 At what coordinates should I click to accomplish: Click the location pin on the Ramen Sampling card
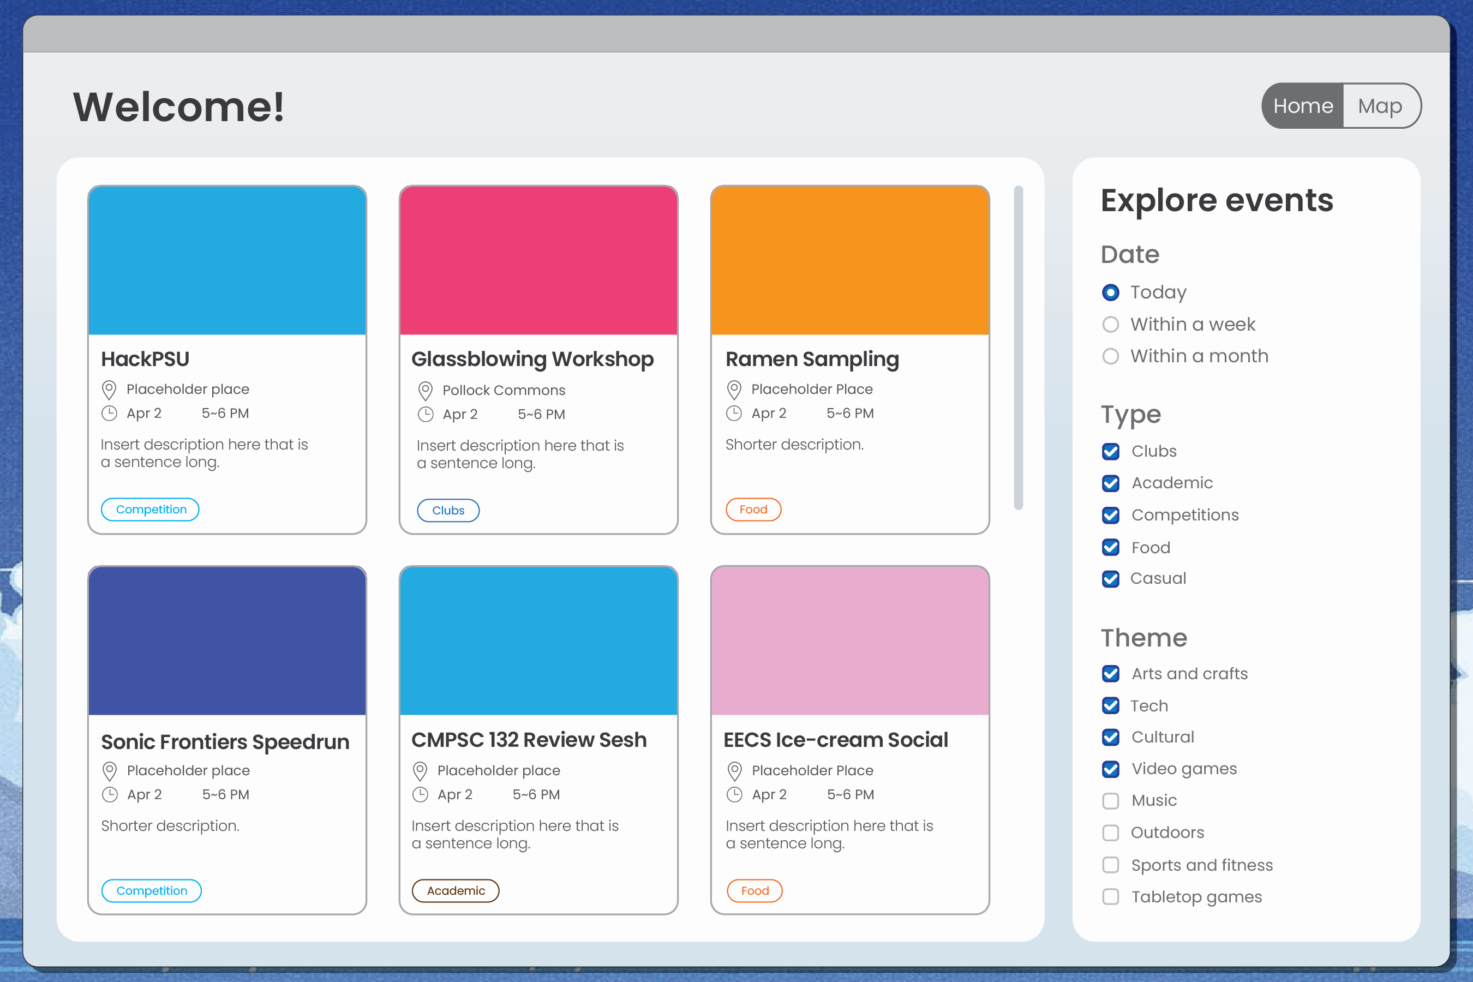734,390
